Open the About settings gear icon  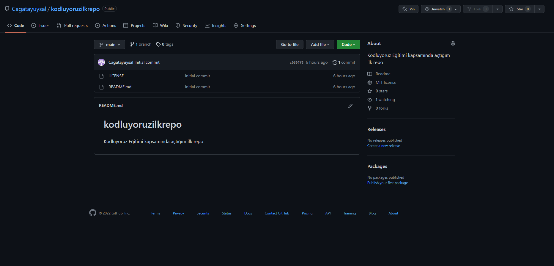(453, 43)
